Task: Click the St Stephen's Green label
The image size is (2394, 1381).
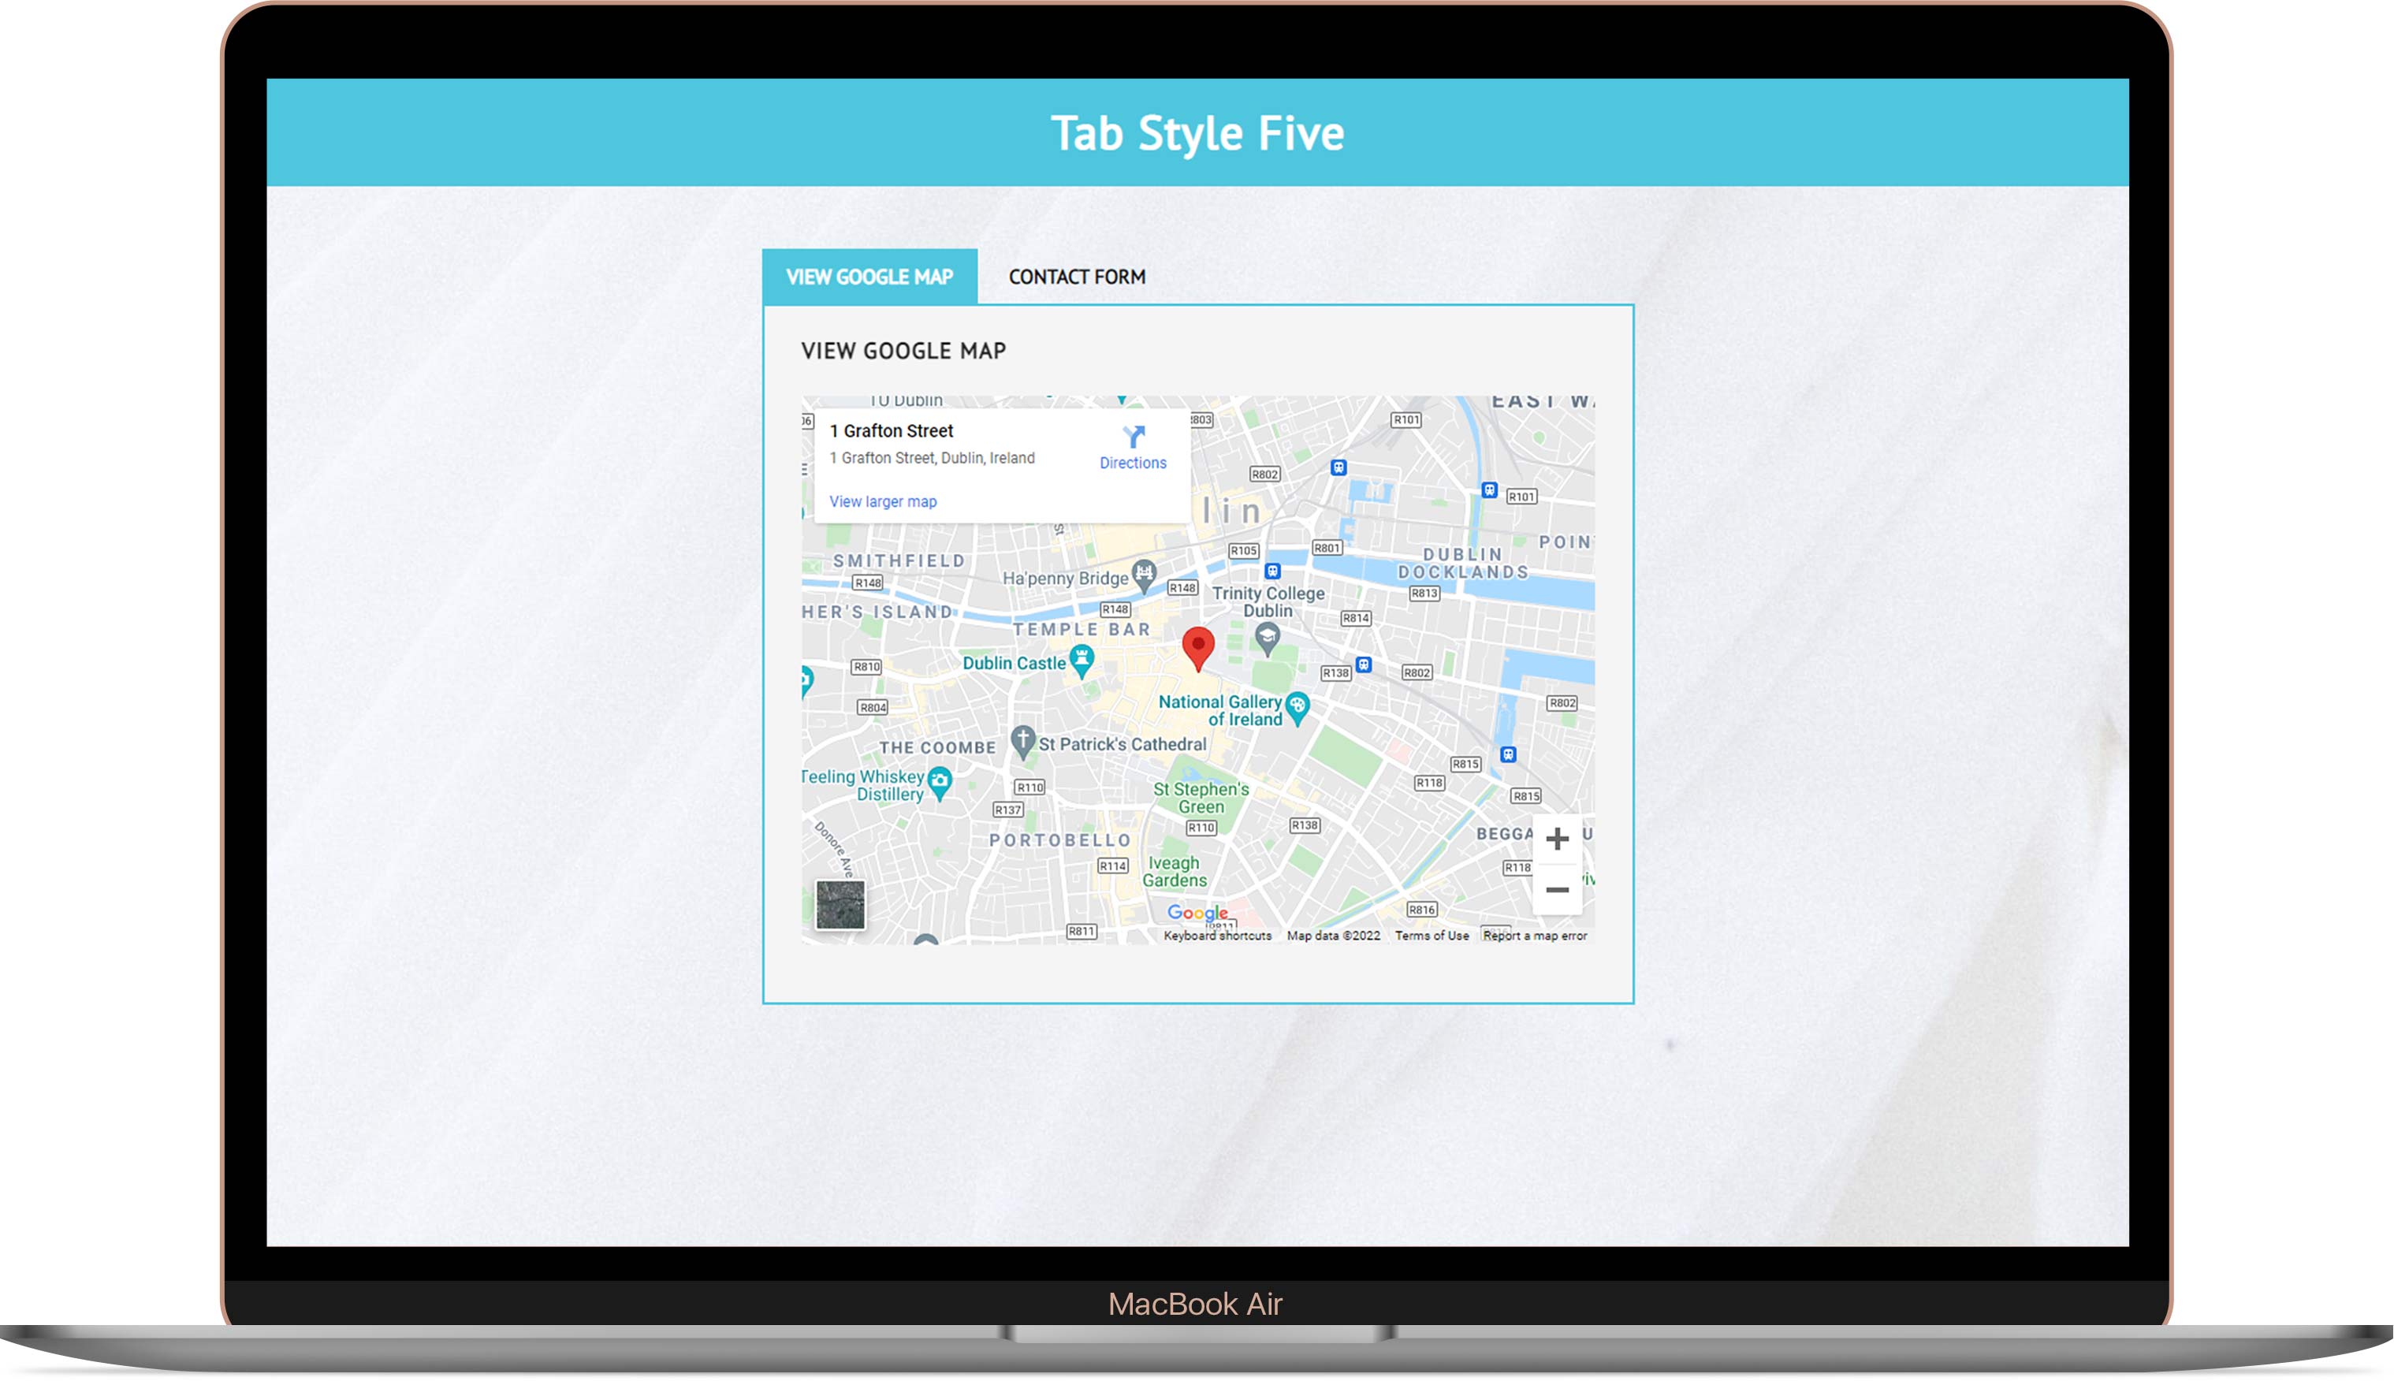Action: (x=1201, y=798)
